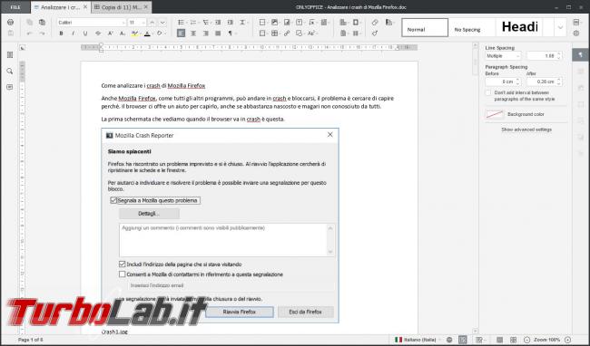The image size is (590, 346).
Task: Decrease the font size with the down arrow
Action: pos(162,23)
